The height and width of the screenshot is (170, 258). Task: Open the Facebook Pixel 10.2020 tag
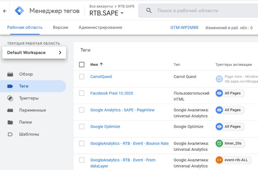[112, 93]
